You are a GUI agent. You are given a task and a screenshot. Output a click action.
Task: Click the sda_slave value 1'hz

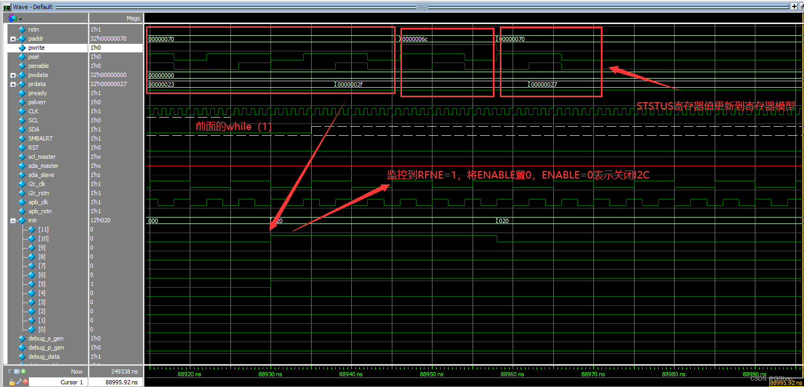(x=95, y=175)
